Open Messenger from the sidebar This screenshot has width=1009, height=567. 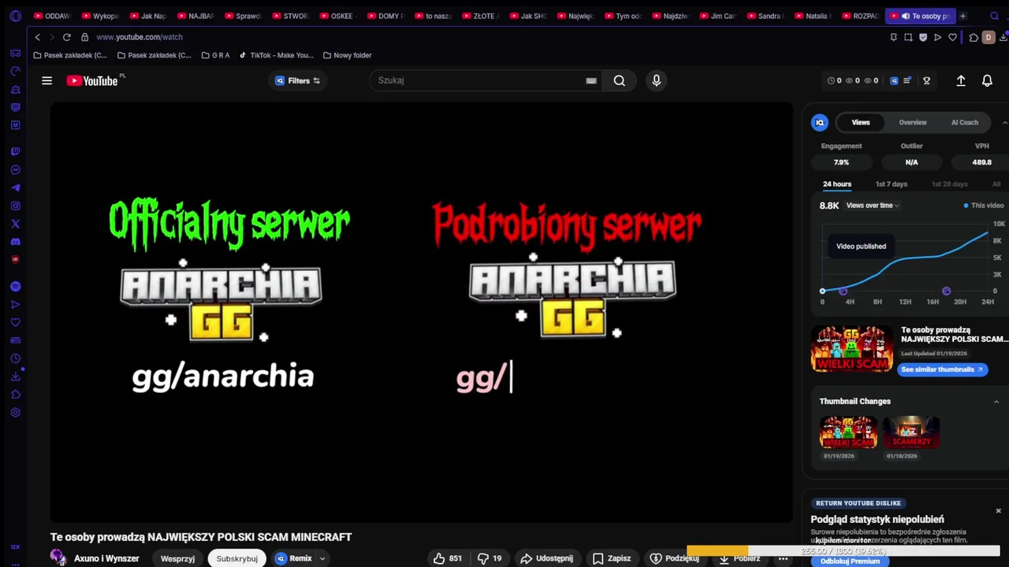pos(15,169)
